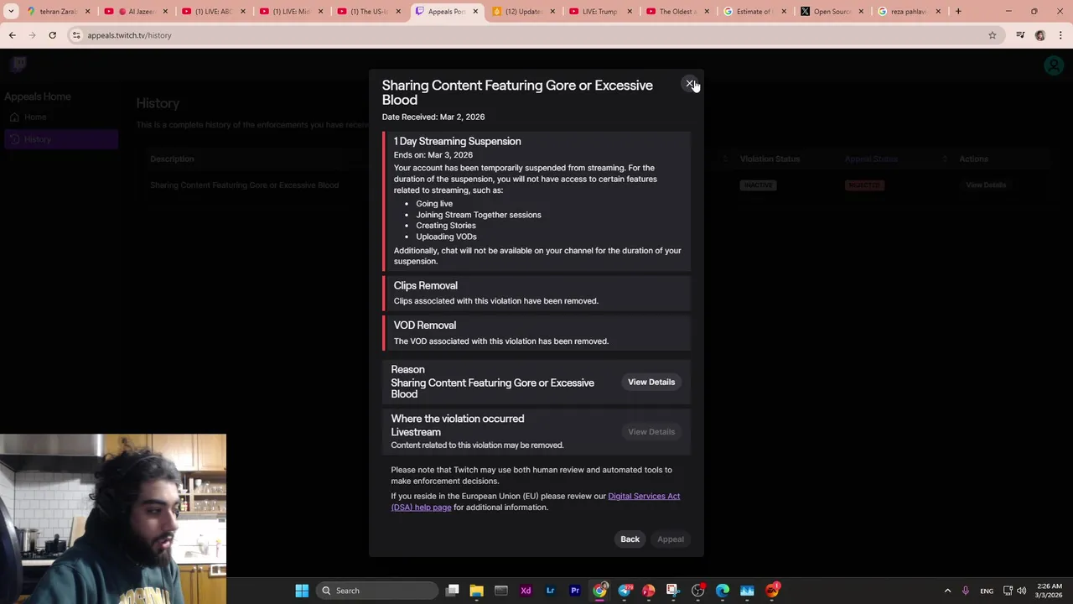
Task: Open Chrome profile avatar
Action: click(1040, 35)
